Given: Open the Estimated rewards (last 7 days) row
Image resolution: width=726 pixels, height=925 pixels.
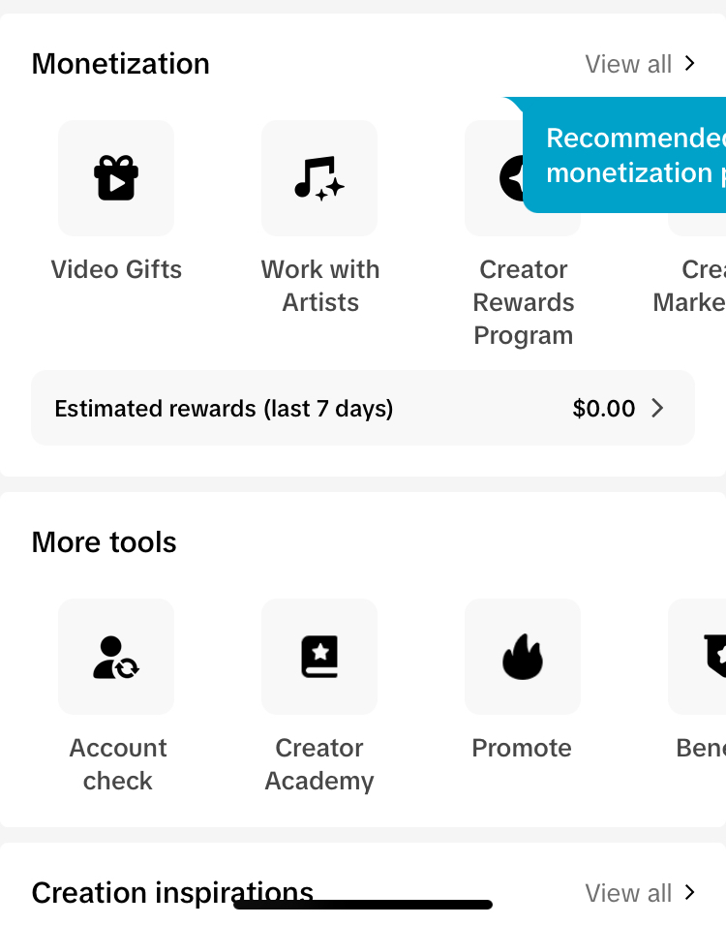Looking at the screenshot, I should click(363, 408).
